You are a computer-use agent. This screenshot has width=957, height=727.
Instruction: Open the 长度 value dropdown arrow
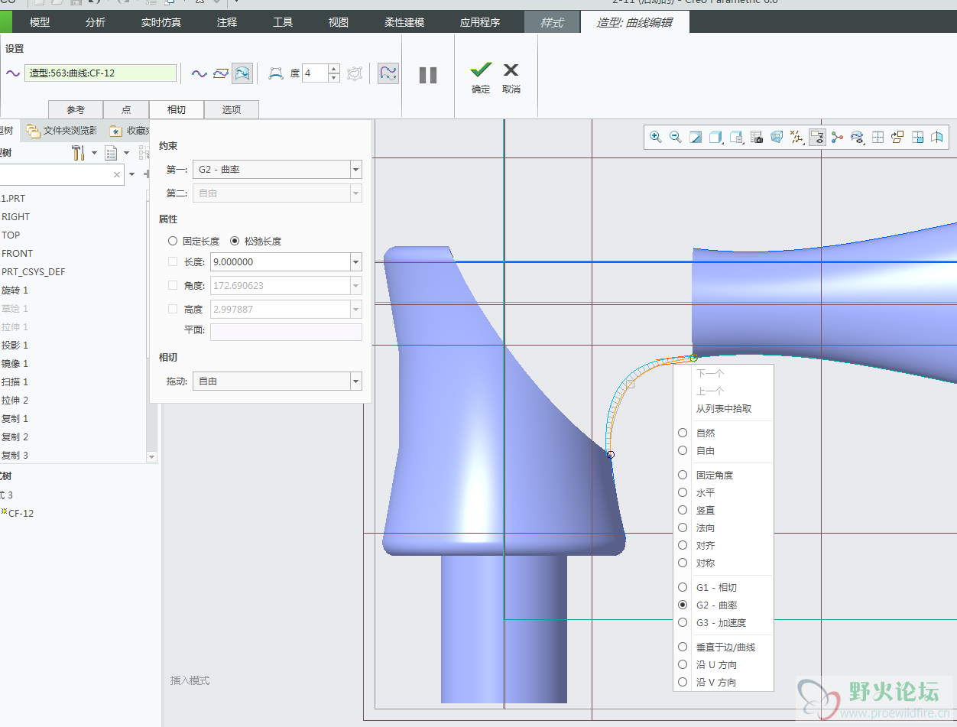click(x=355, y=262)
